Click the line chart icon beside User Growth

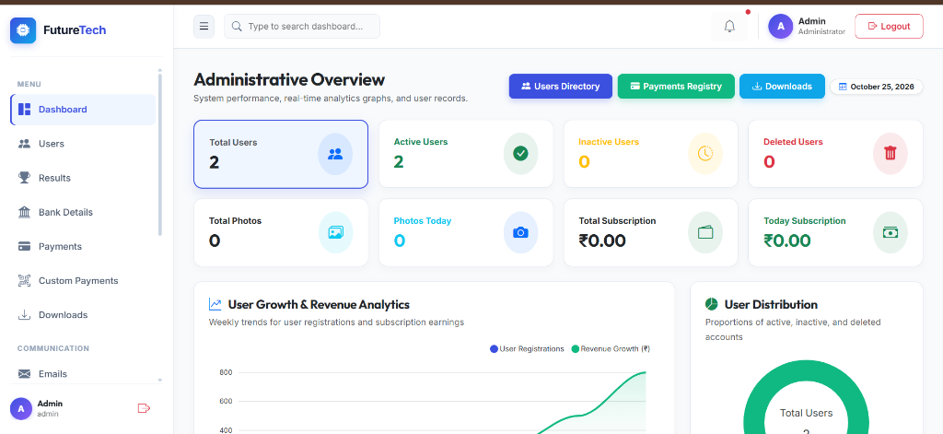coord(215,305)
